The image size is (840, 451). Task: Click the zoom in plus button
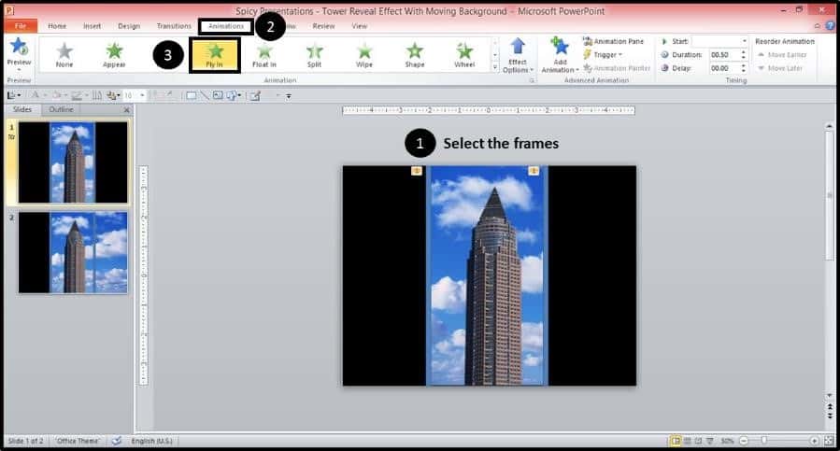tap(814, 441)
